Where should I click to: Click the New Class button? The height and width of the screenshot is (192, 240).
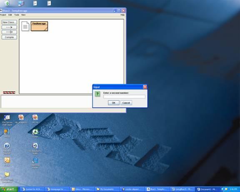click(9, 22)
